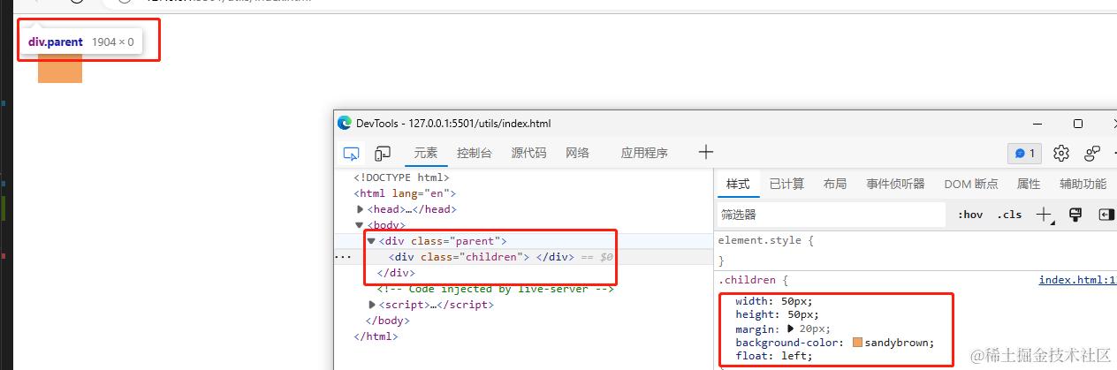Viewport: 1117px width, 370px height.
Task: Toggle .cls element classes panel
Action: point(1009,215)
